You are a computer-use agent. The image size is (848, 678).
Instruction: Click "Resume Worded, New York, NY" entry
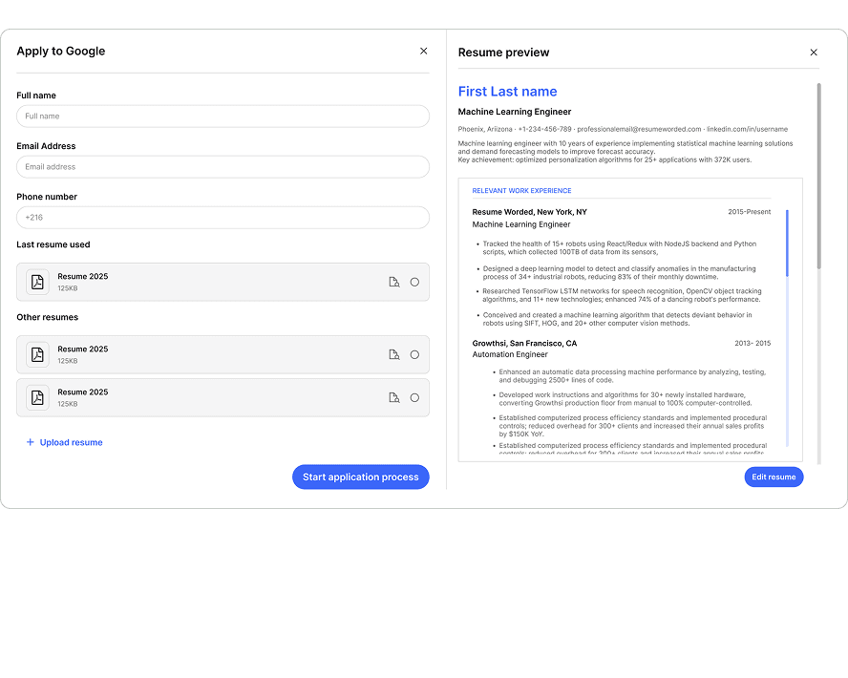click(529, 212)
